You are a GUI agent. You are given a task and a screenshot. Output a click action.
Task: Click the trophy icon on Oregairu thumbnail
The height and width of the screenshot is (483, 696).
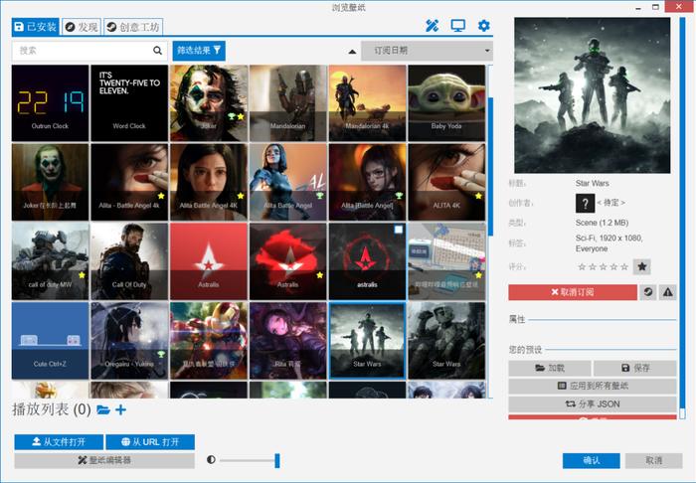161,355
